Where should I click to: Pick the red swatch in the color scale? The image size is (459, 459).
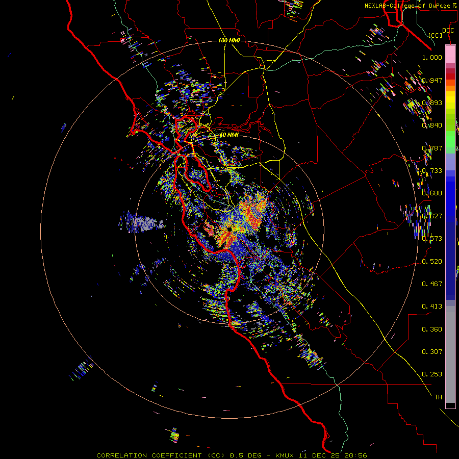pyautogui.click(x=450, y=76)
